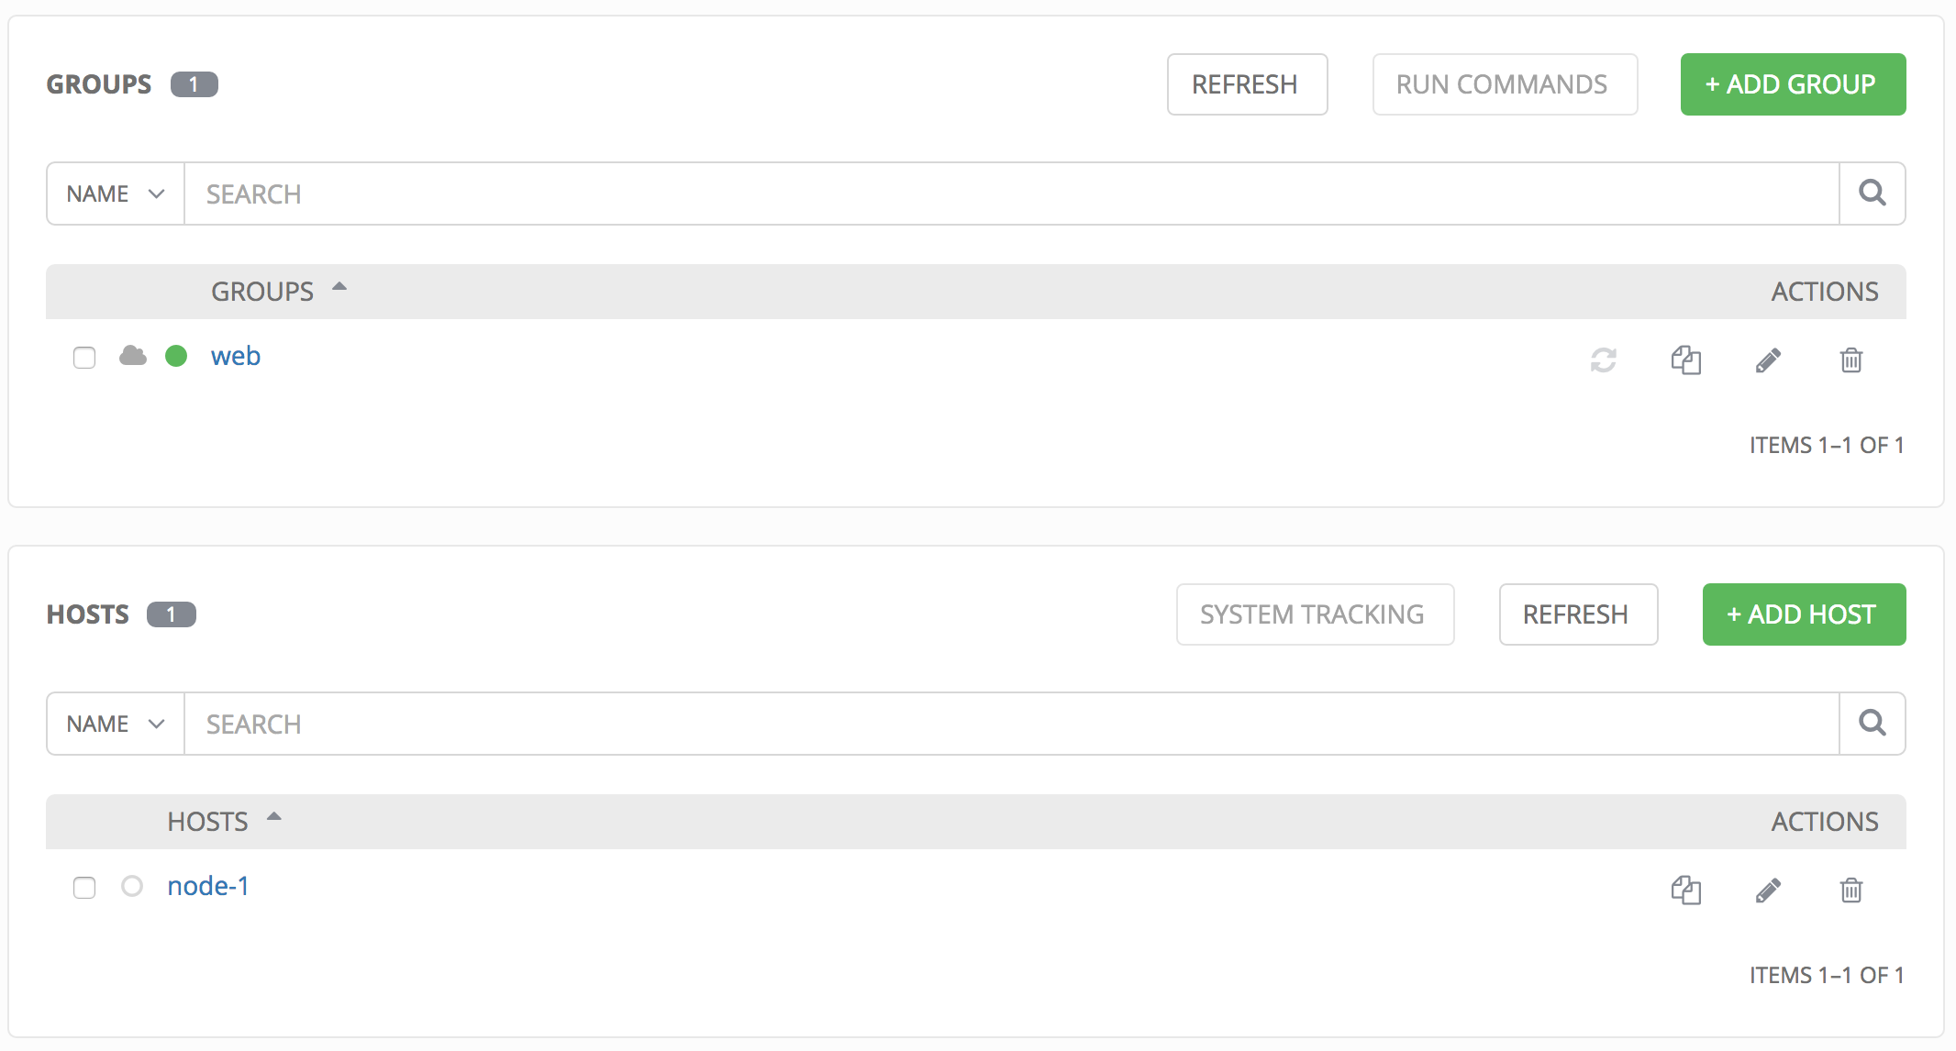Click the + ADD GROUP button
Image resolution: width=1956 pixels, height=1051 pixels.
(1793, 84)
